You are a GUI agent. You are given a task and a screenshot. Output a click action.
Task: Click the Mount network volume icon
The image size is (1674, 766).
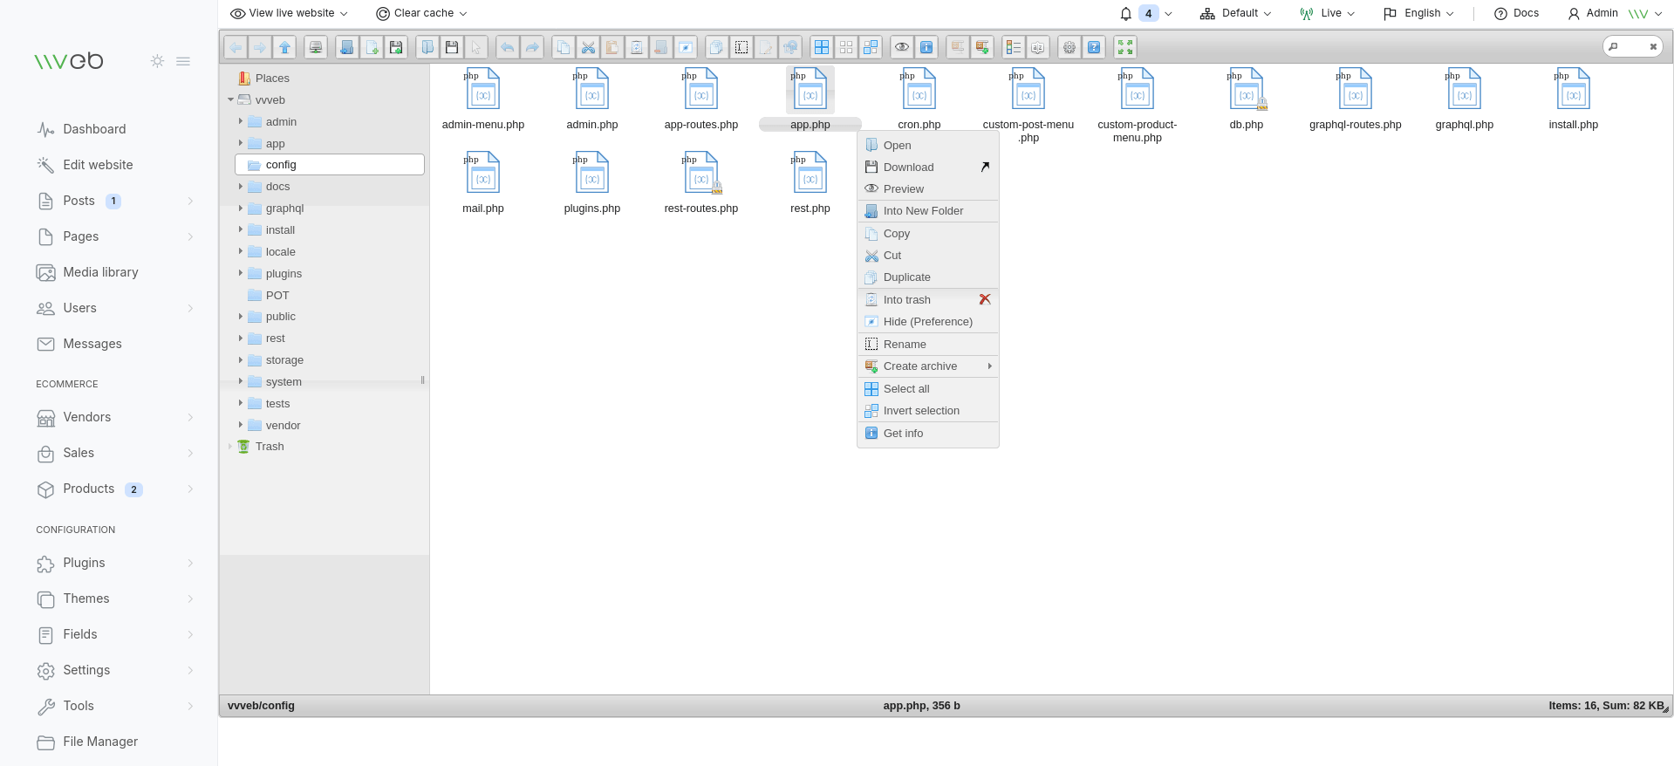point(316,47)
